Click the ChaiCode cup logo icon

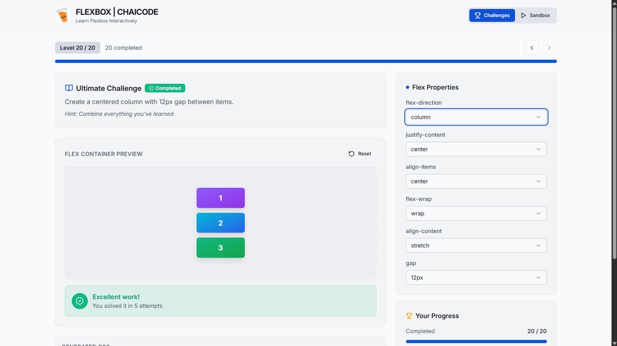tap(62, 15)
